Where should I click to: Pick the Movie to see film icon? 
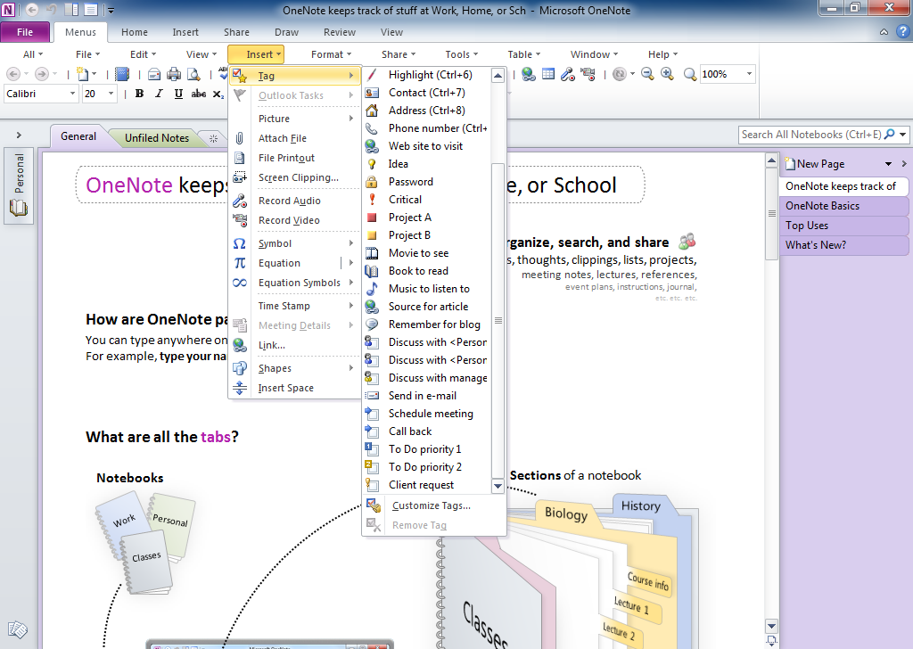coord(372,253)
